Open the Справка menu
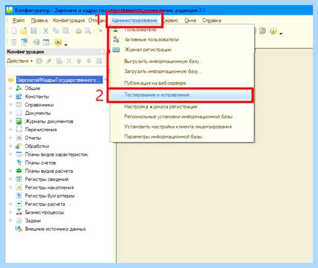The width and height of the screenshot is (318, 268). (x=211, y=20)
